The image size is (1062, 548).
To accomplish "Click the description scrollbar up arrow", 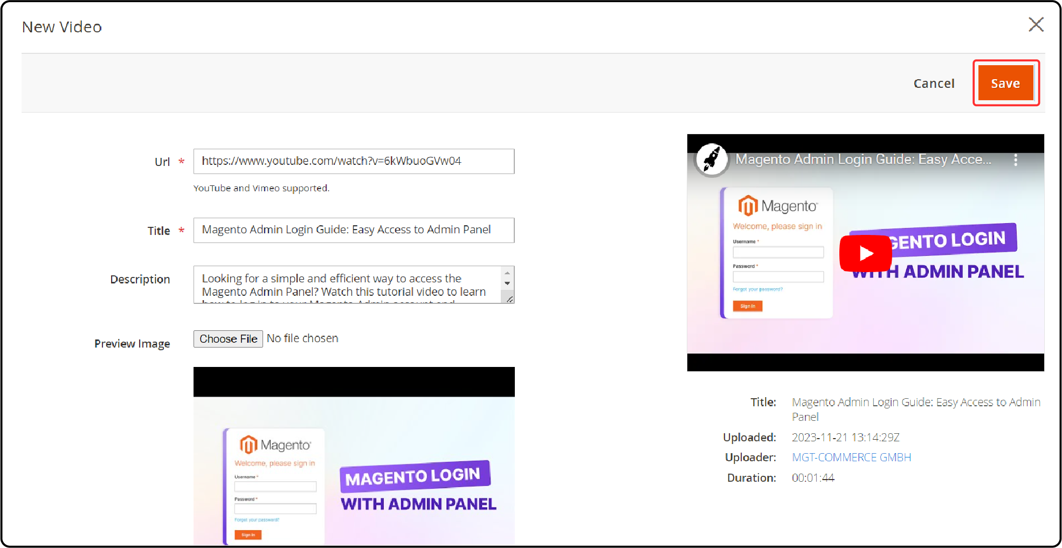I will coord(507,273).
